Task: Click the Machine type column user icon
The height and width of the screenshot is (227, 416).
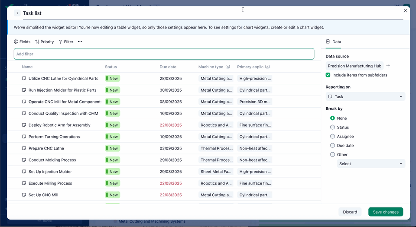Action: (228, 67)
